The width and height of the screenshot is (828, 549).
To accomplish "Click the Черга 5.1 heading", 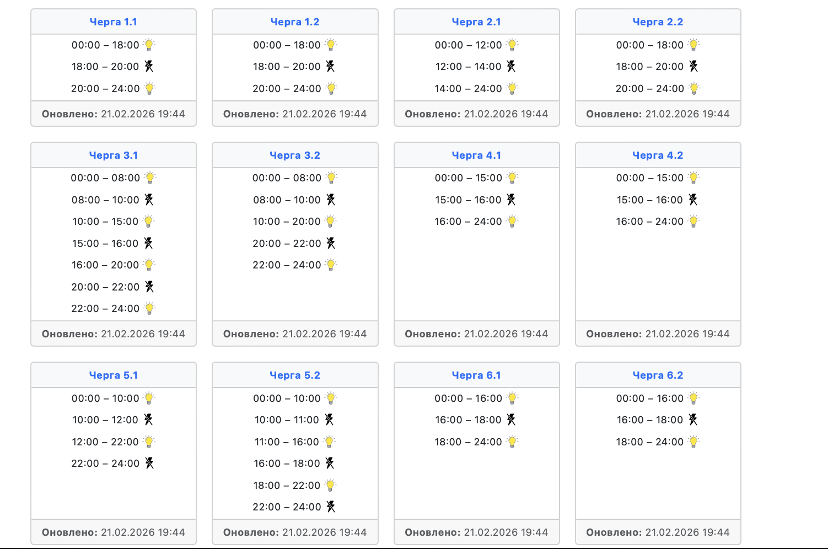I will point(113,375).
